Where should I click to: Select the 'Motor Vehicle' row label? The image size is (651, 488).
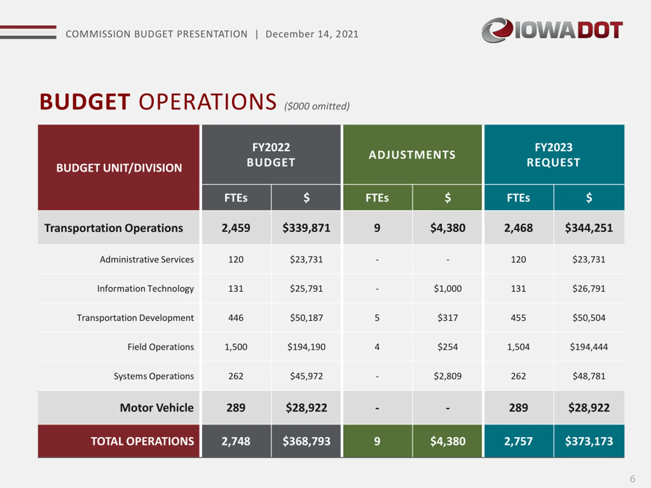point(157,408)
